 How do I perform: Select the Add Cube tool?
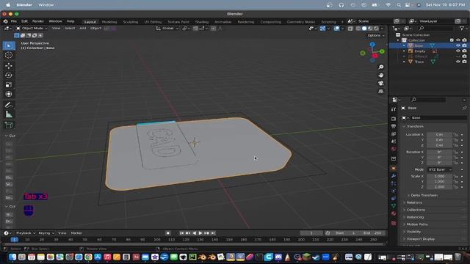point(9,125)
